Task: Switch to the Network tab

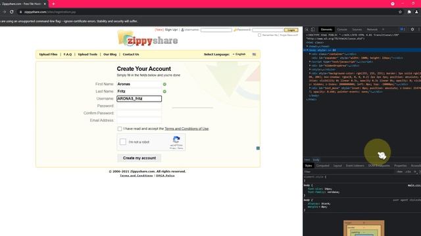Action: click(x=372, y=29)
